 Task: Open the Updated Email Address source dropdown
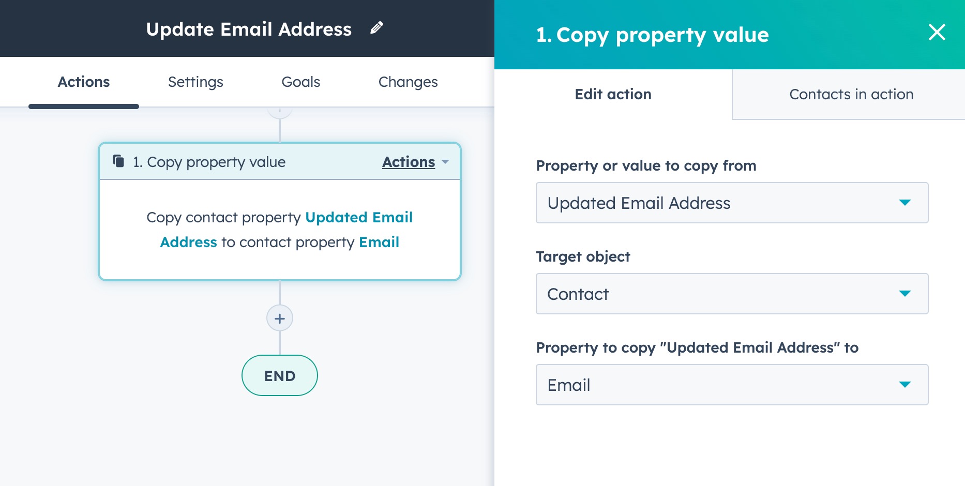(732, 203)
